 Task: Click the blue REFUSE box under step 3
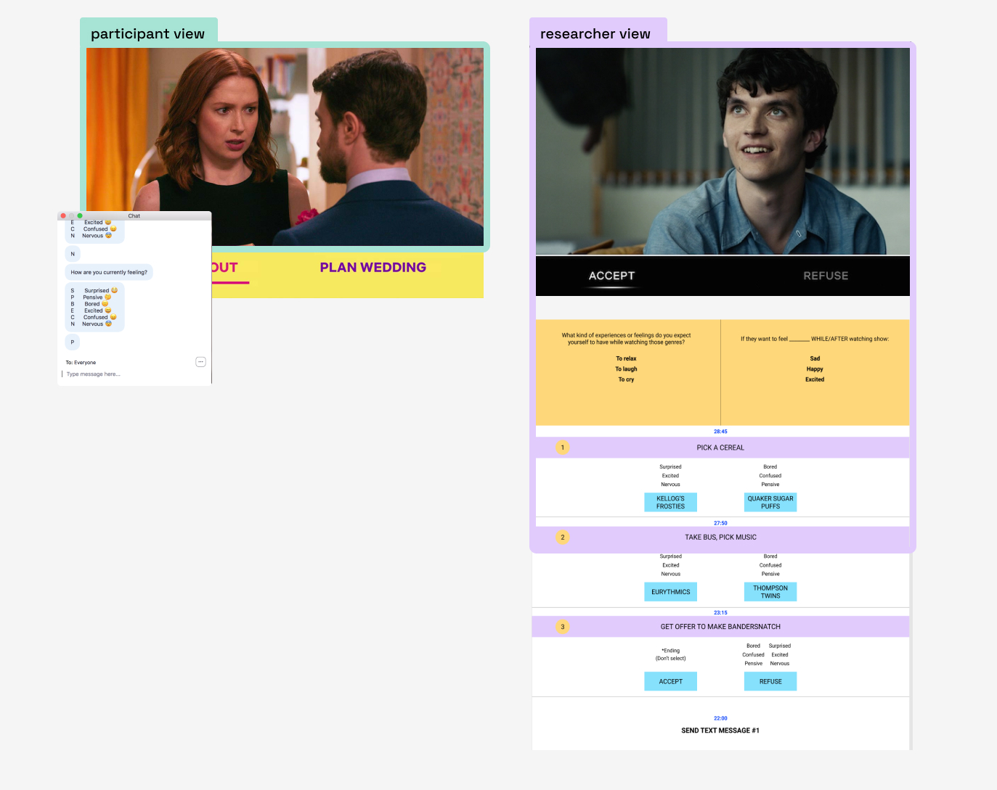[770, 681]
